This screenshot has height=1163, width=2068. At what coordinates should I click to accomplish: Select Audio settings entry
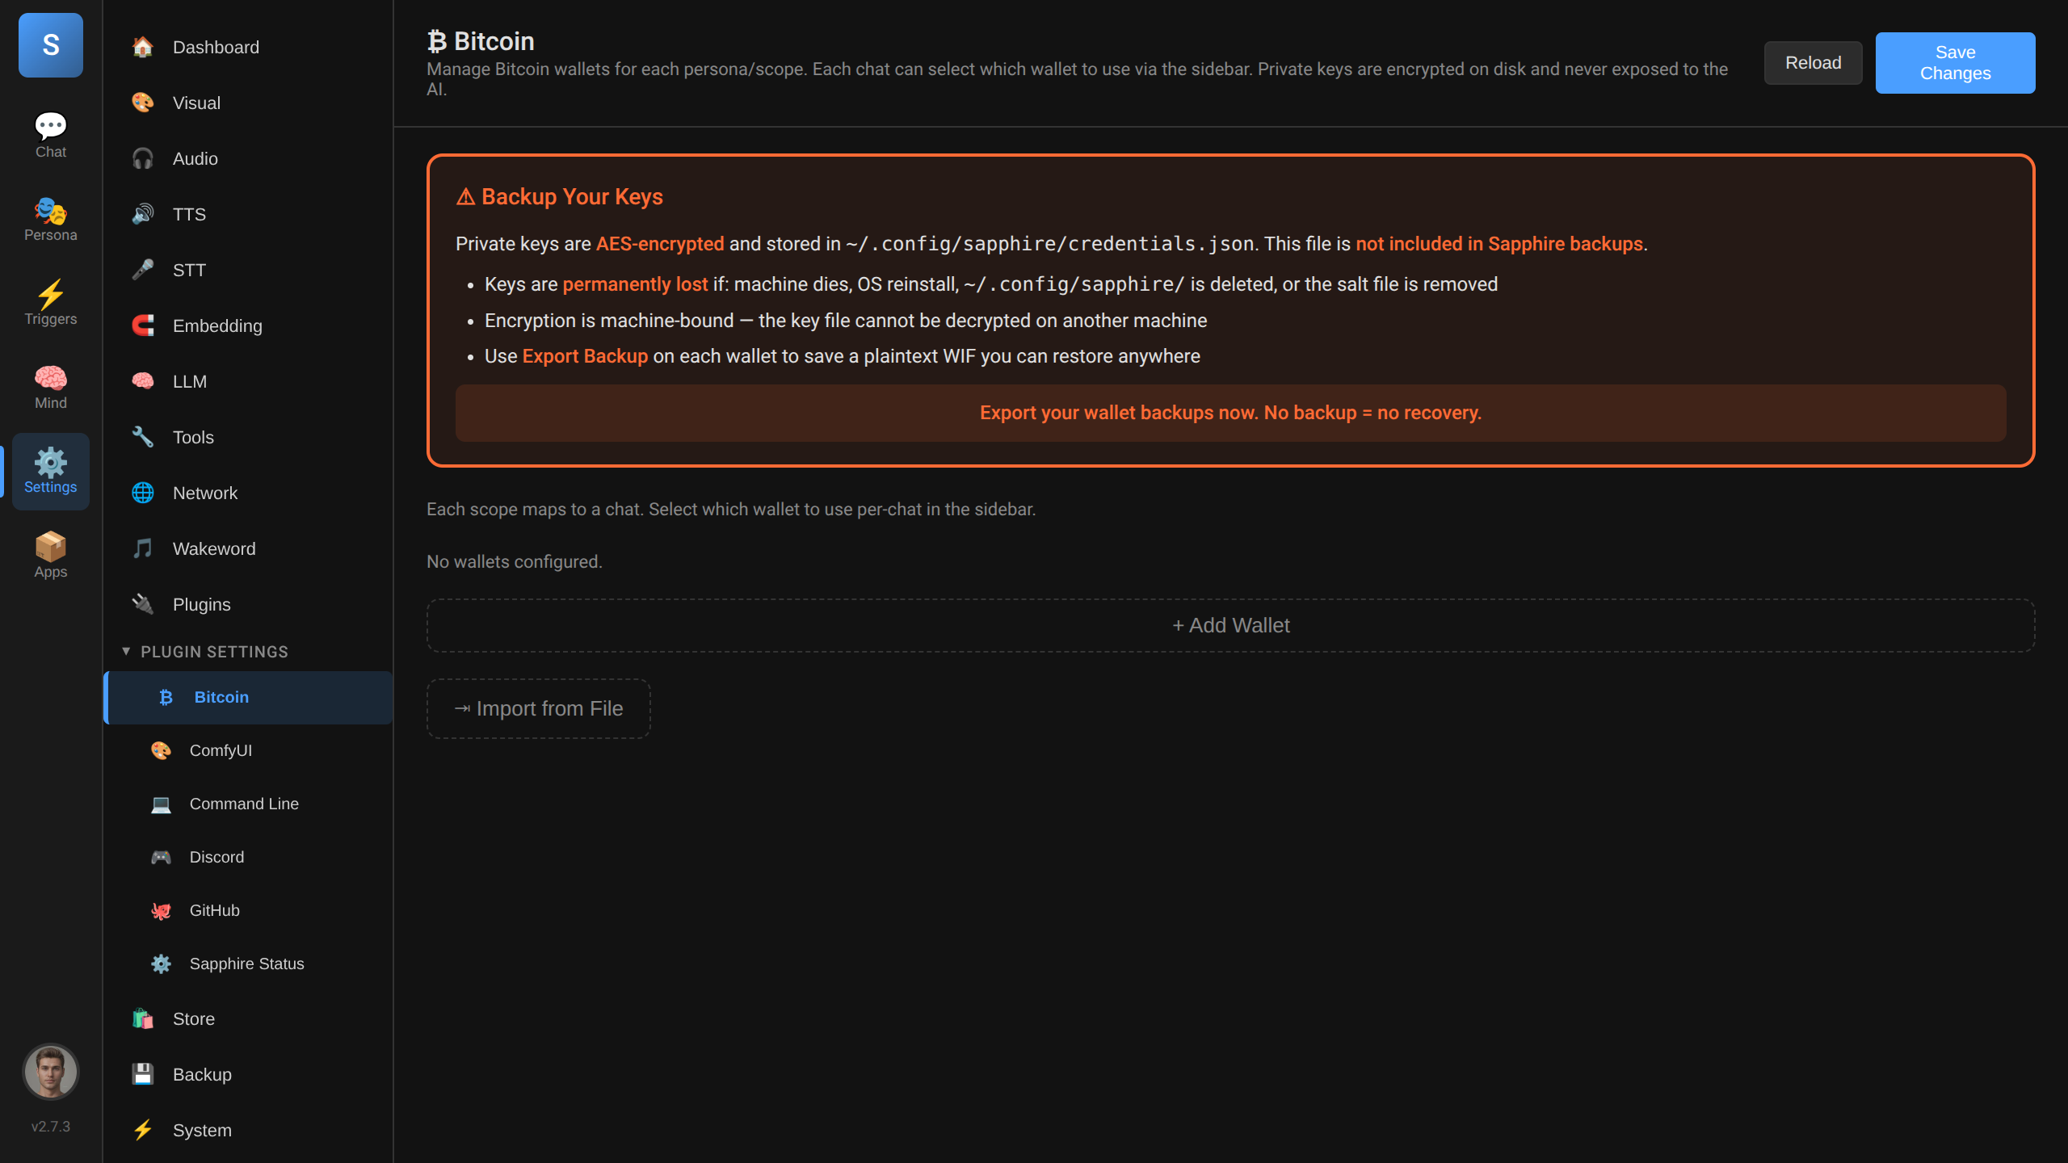pos(248,158)
